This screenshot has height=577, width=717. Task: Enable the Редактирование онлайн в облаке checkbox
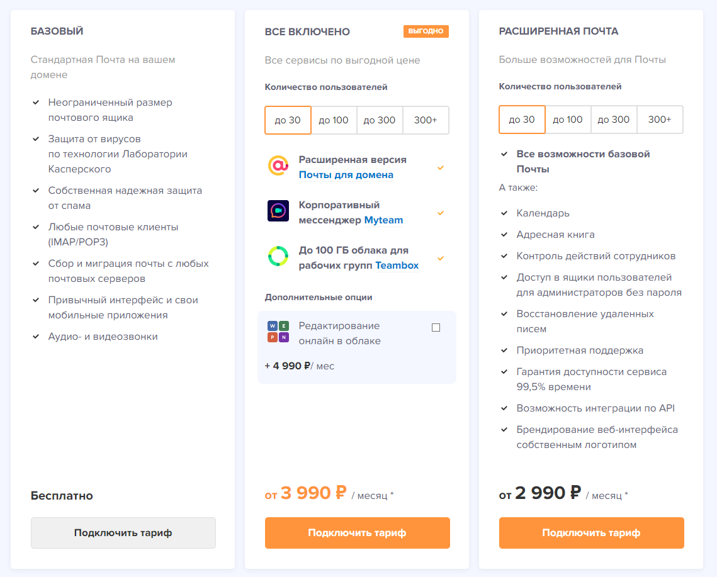436,327
